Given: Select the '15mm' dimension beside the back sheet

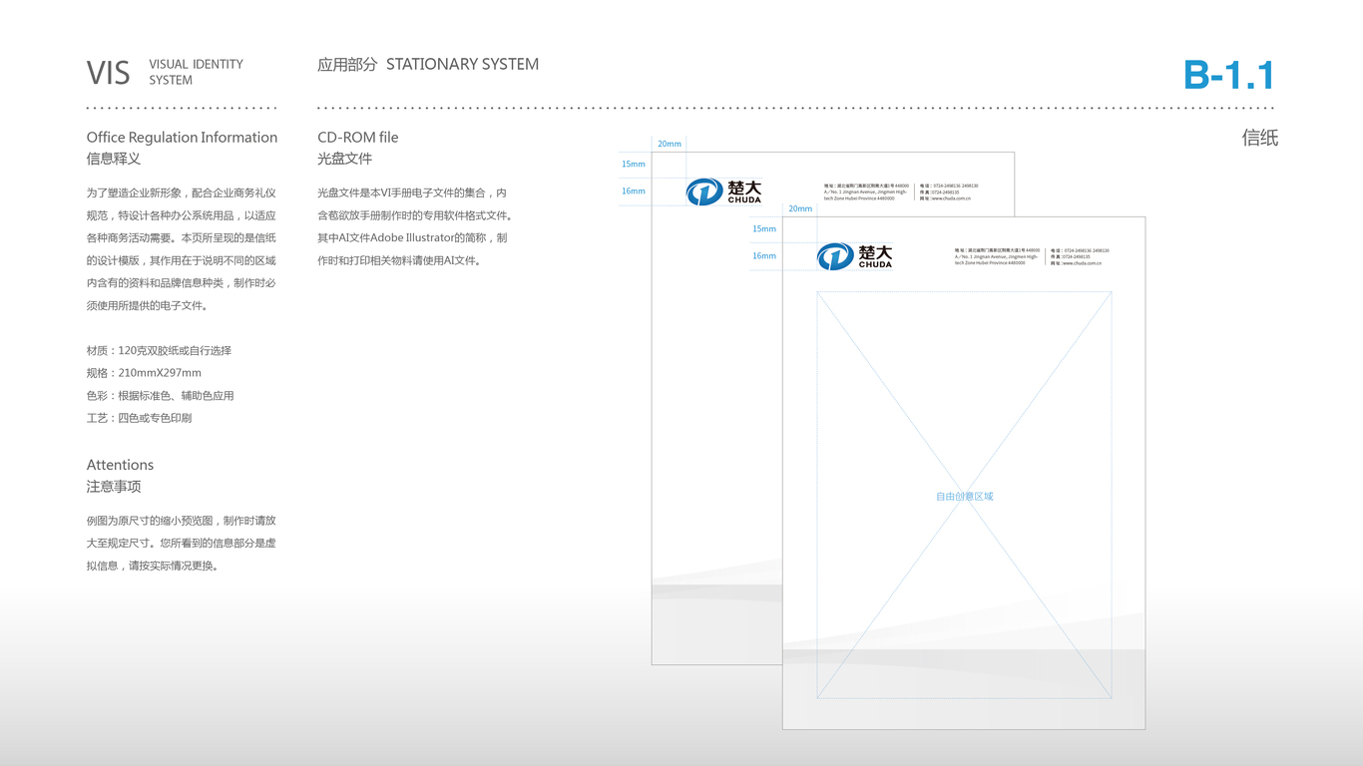Looking at the screenshot, I should 634,164.
